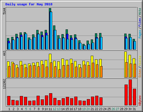
Task: Select the orange sites bar for day 13
Action: click(x=59, y=73)
